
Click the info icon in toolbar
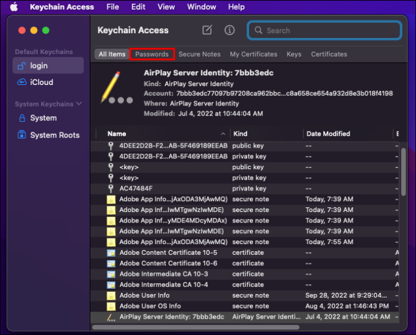230,30
